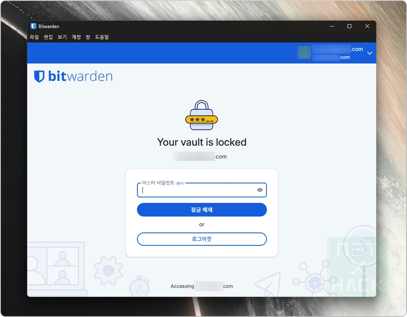Select the account avatar in the blue header

(x=304, y=53)
